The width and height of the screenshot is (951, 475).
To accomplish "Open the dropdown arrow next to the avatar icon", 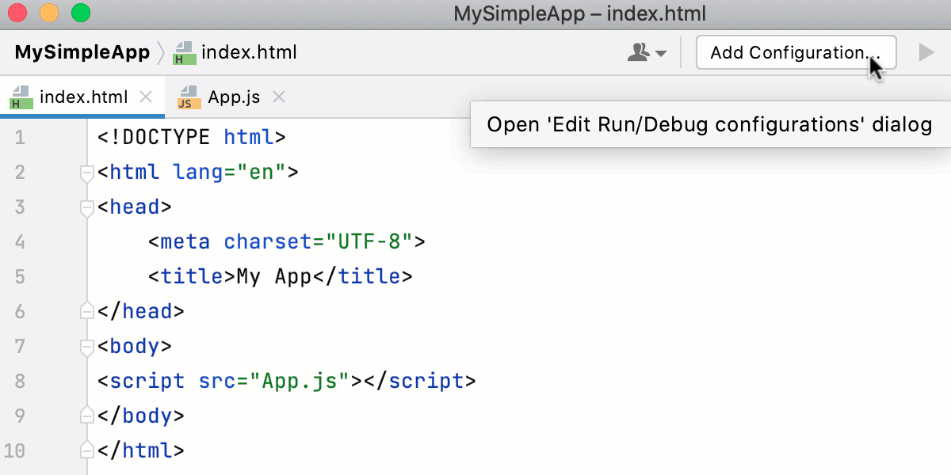I will [x=659, y=52].
